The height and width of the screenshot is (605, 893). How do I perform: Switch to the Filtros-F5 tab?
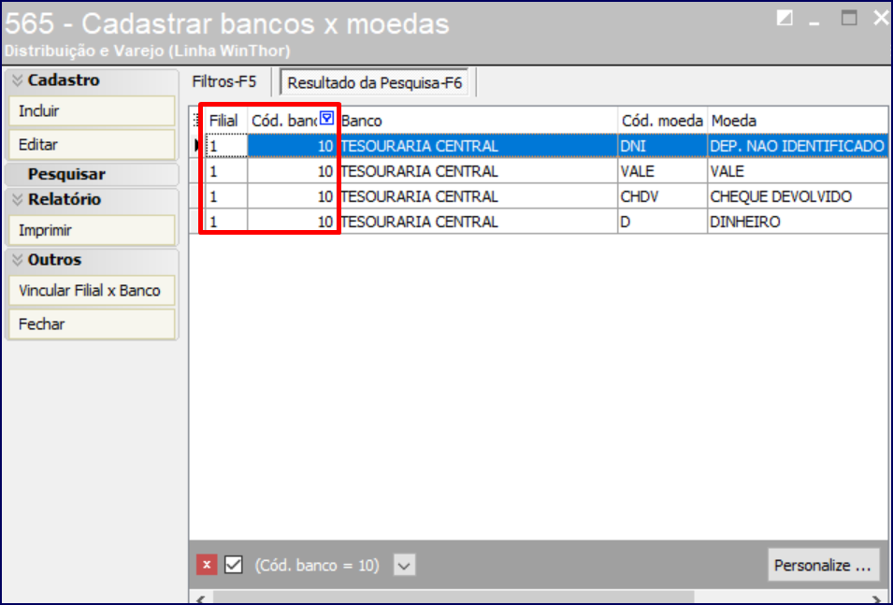click(224, 82)
